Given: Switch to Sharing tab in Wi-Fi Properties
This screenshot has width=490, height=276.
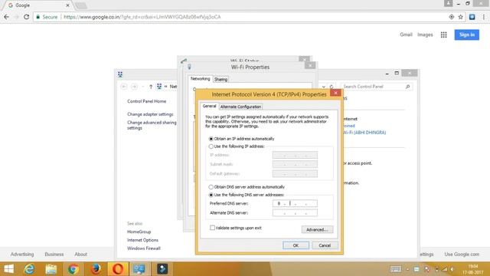Looking at the screenshot, I should click(220, 80).
